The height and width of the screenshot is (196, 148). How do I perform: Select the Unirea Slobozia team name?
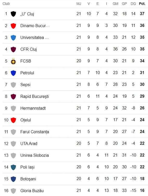[x=35, y=155]
